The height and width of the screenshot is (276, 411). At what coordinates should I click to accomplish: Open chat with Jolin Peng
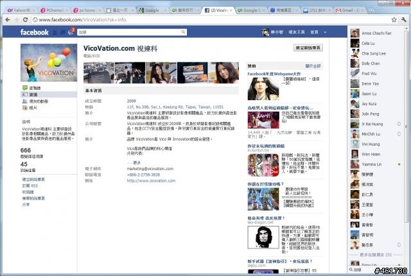[376, 114]
